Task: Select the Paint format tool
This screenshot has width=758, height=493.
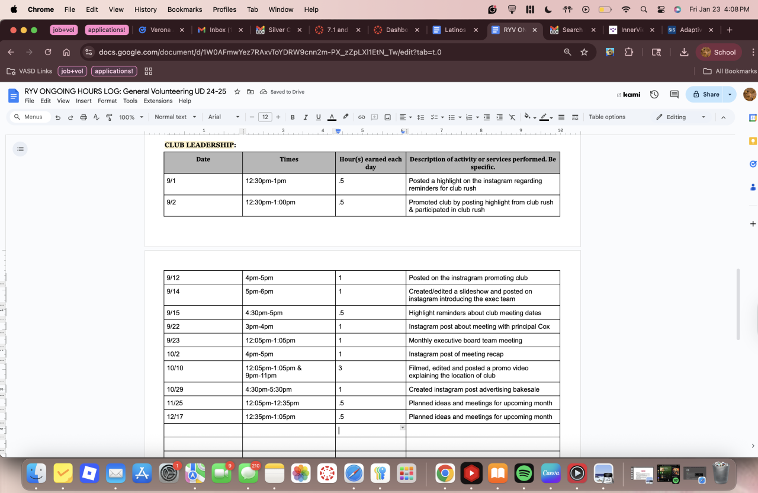Action: (x=109, y=117)
